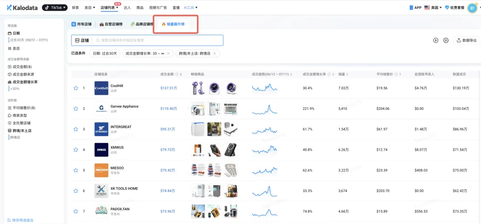This screenshot has height=224, width=481.
Task: Switch to the 自营店铺榜 tab
Action: [111, 24]
